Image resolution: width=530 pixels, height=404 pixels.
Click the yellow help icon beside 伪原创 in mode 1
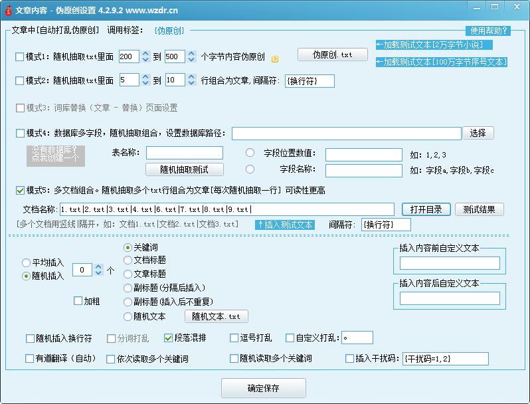tap(275, 58)
